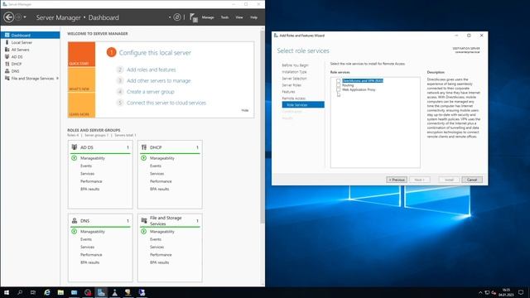Go to Installation Type wizard step
Screen dimensions: 530x298
[x=294, y=72]
